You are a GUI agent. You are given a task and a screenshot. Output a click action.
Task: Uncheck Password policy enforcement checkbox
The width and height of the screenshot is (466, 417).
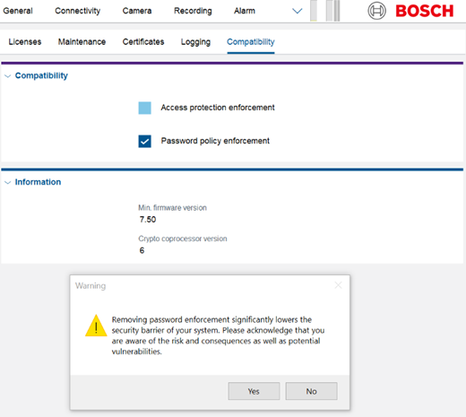[x=144, y=141]
